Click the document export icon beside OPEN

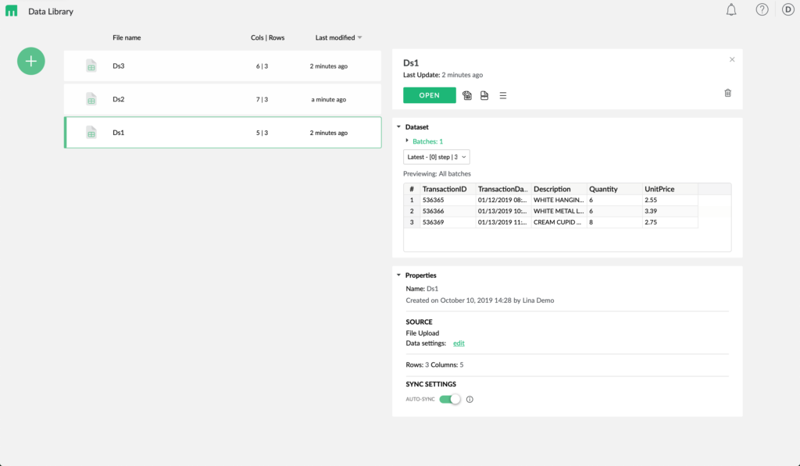[484, 94]
